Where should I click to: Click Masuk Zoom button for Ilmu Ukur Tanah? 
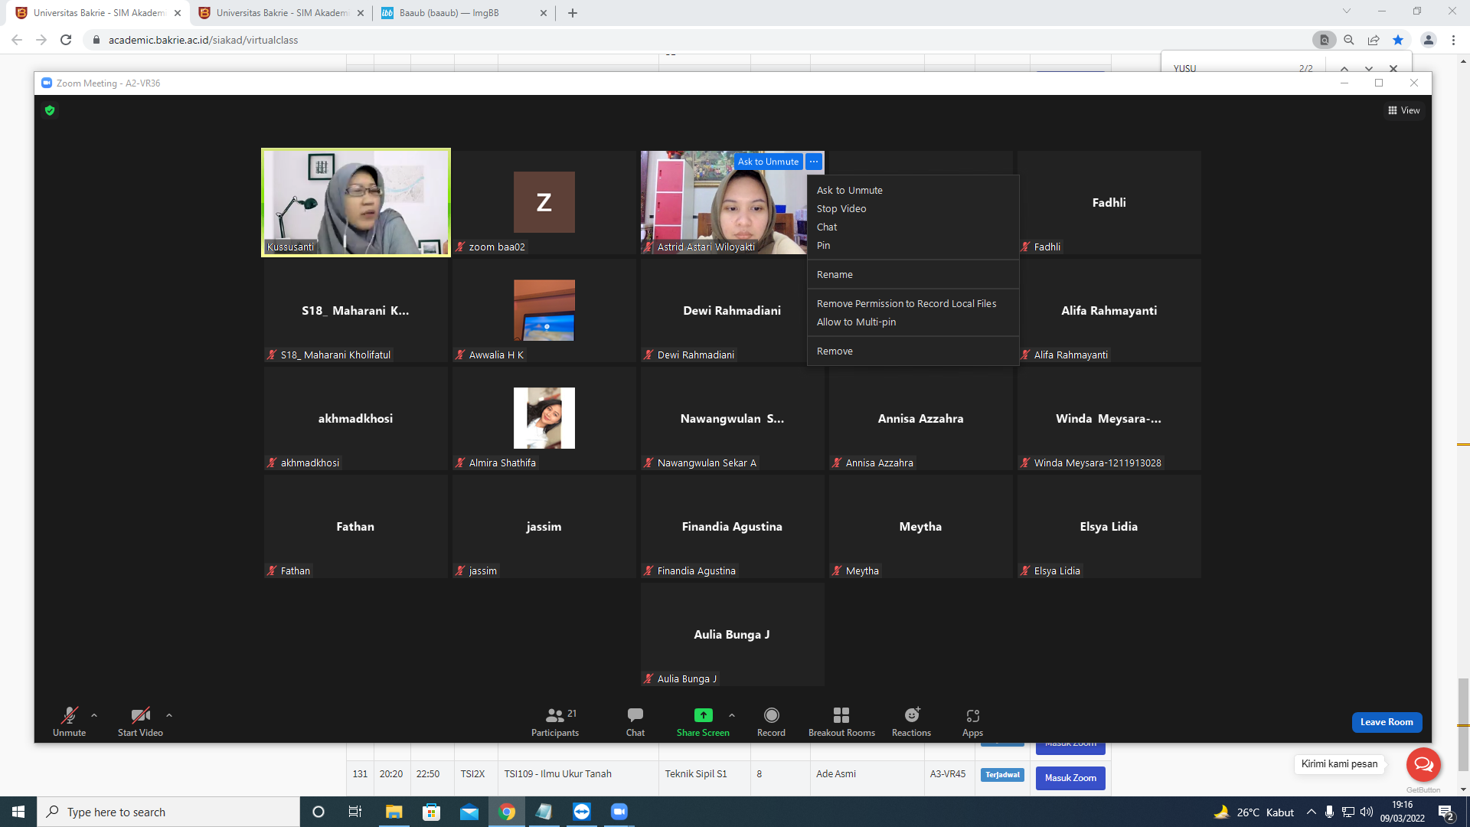click(1070, 778)
